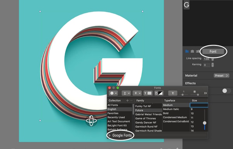Click the text color swatch button

(148, 93)
